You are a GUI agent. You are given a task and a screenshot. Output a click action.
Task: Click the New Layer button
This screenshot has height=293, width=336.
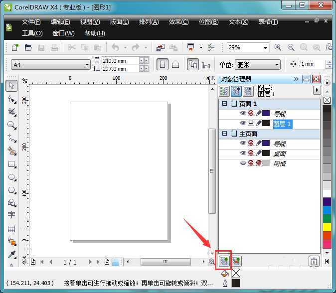pos(223,261)
